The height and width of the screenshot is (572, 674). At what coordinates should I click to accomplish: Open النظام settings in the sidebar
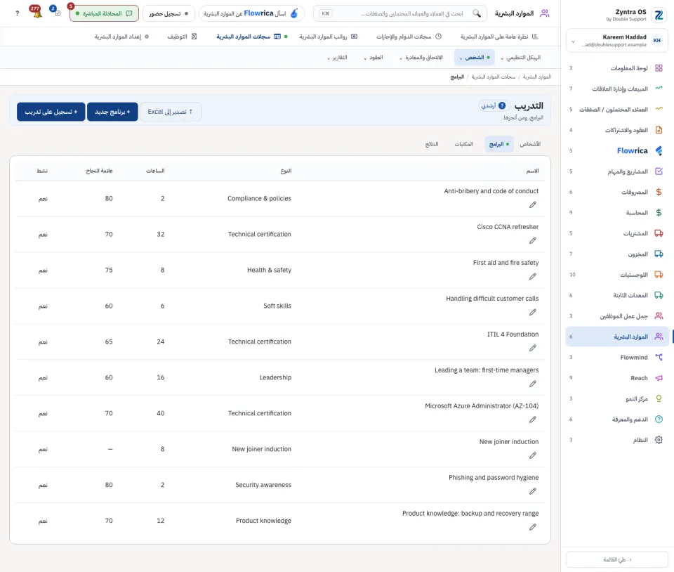(x=616, y=440)
